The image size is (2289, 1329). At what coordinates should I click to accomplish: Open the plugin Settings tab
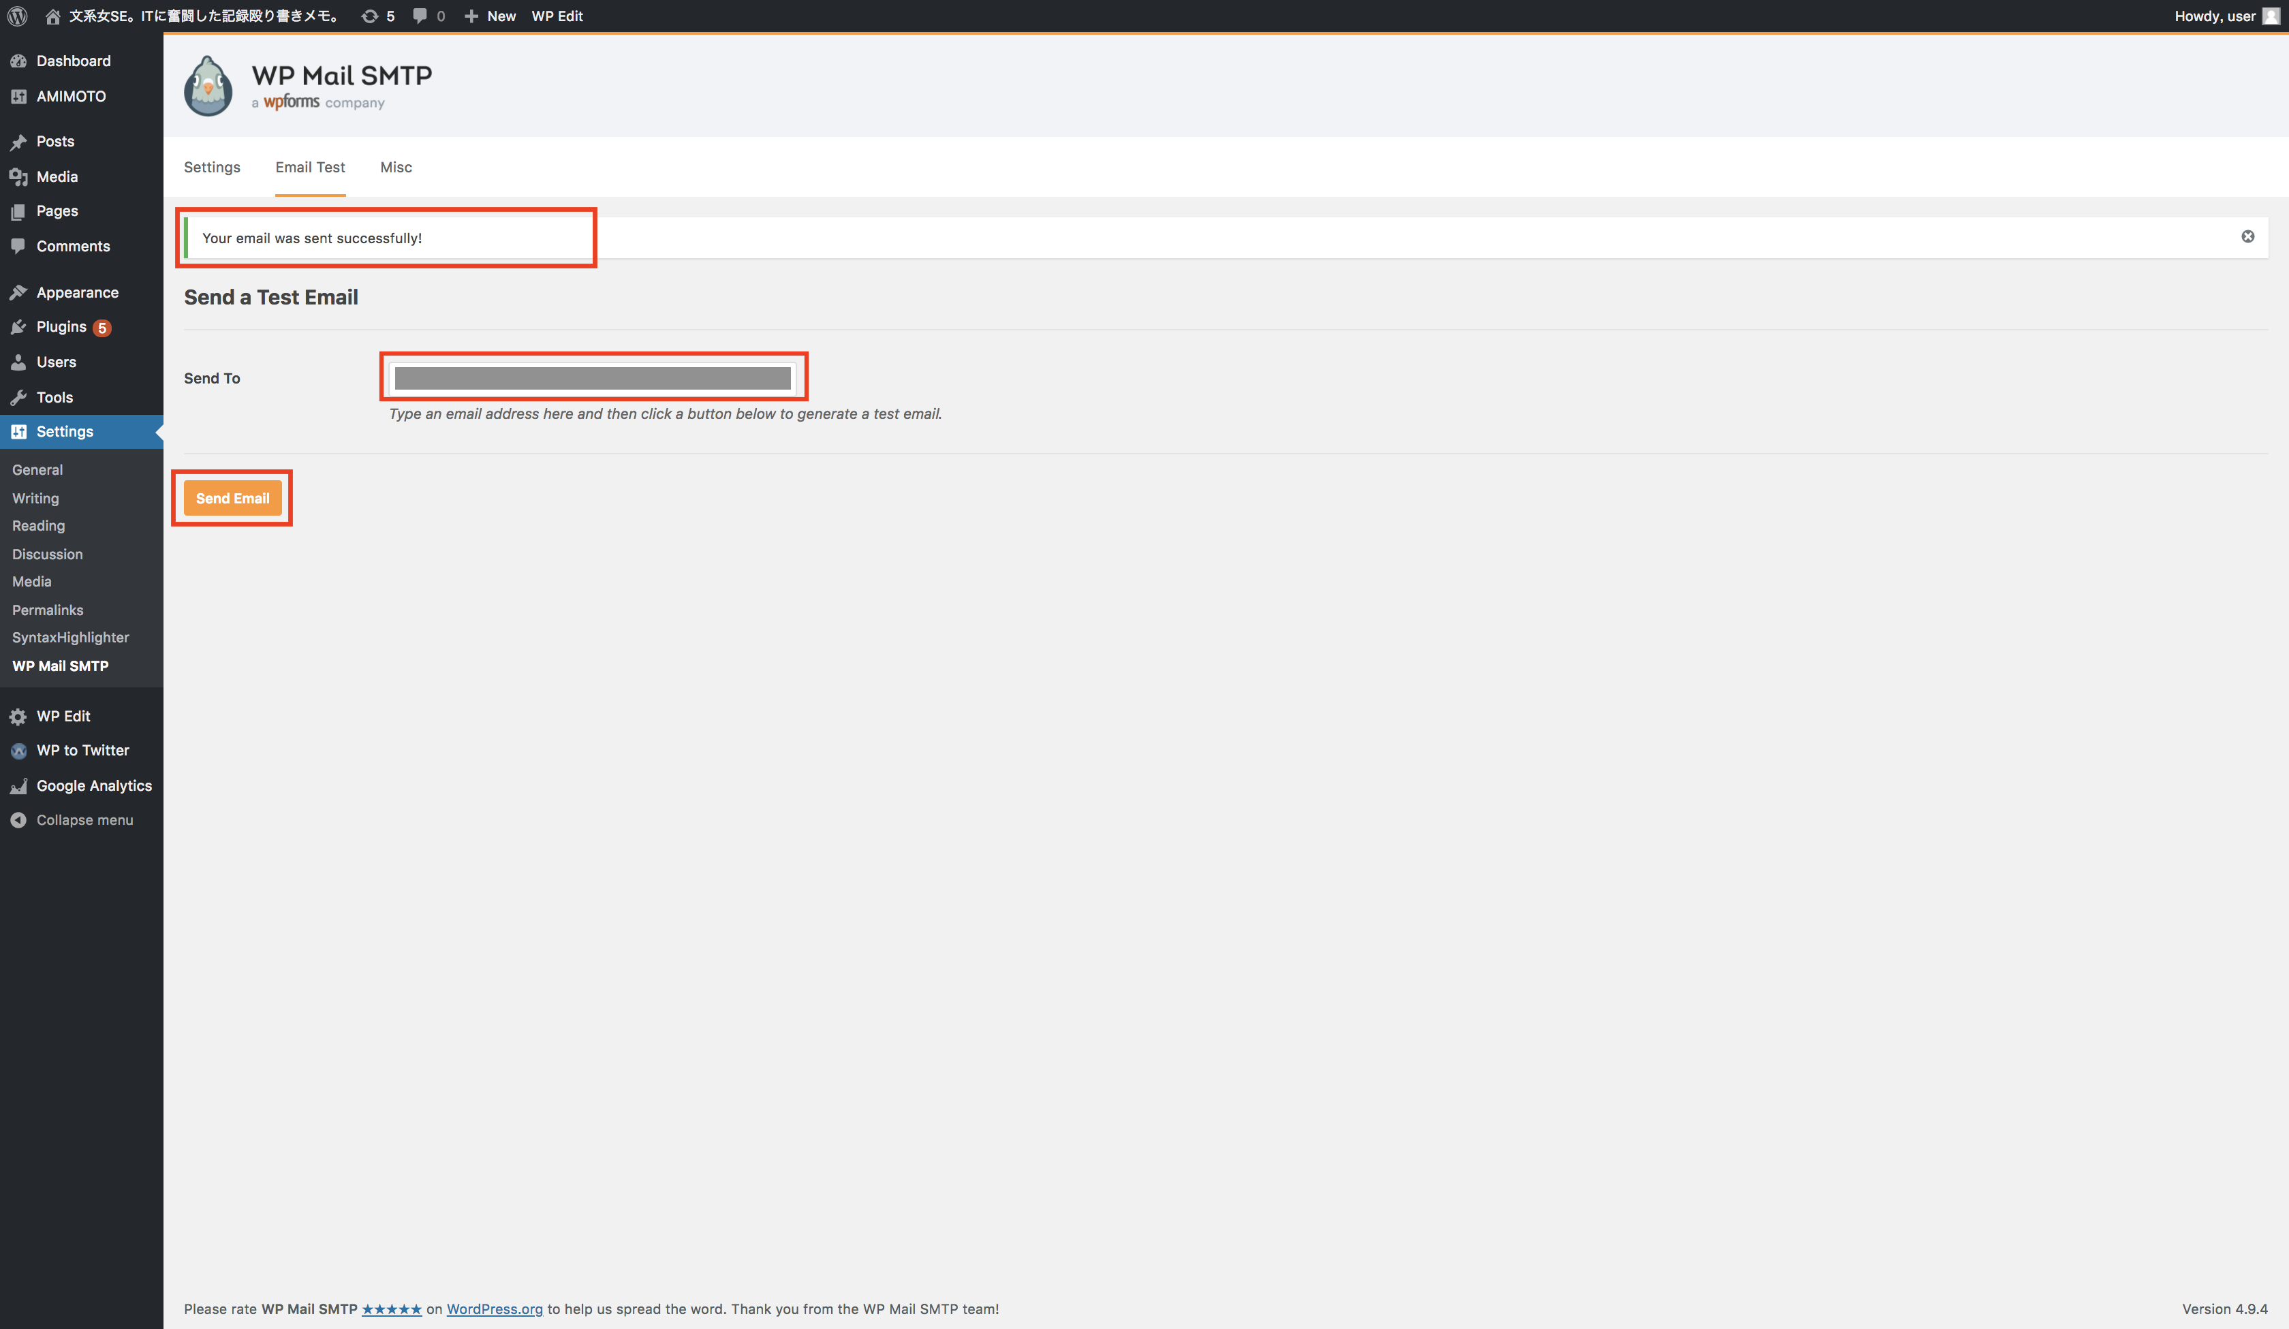coord(212,167)
